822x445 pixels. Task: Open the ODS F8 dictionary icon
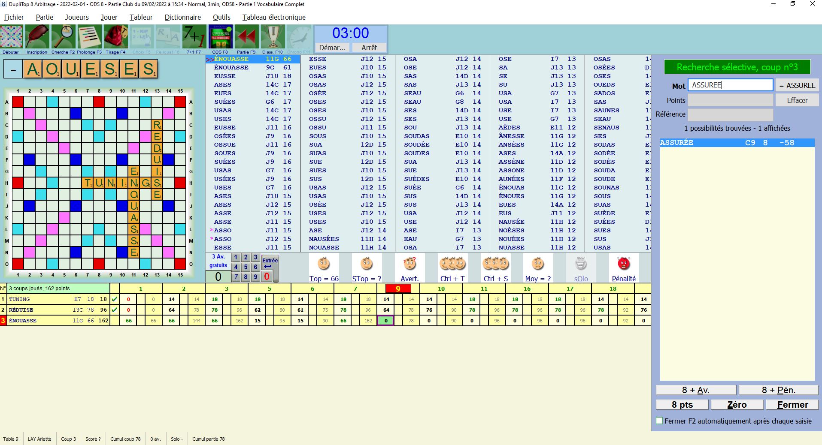click(220, 37)
